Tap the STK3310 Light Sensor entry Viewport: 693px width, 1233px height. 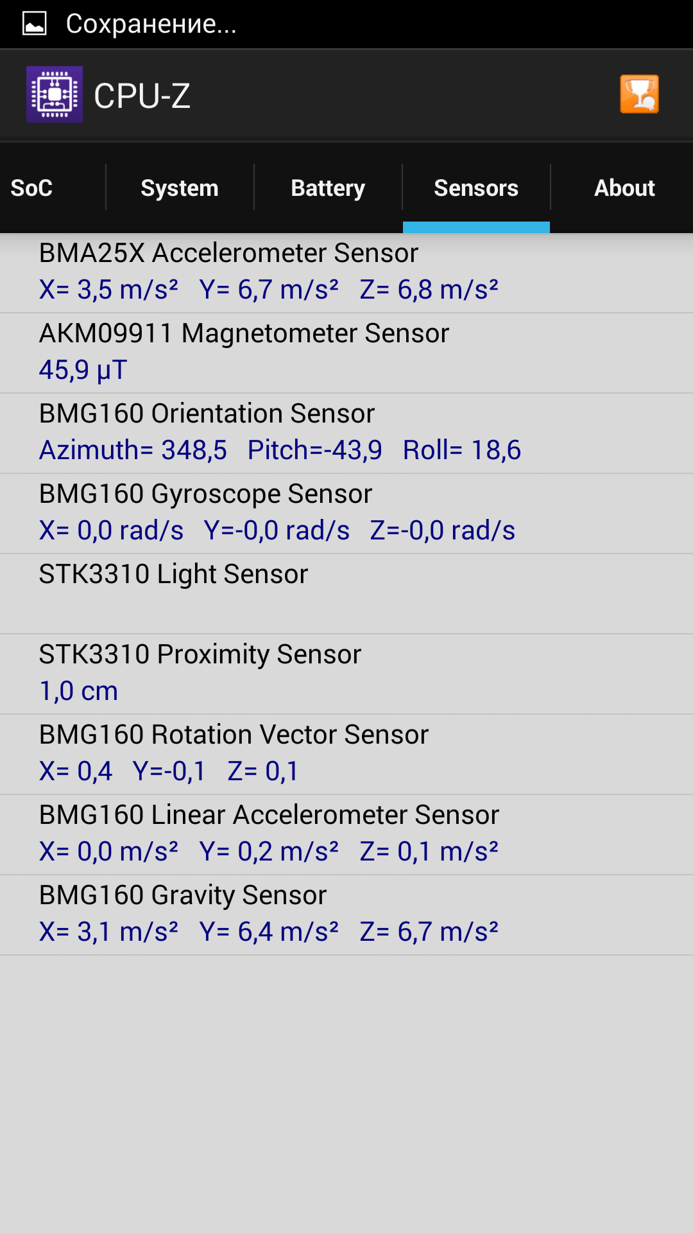click(x=346, y=593)
